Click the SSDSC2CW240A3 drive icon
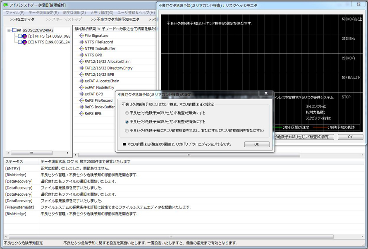Viewport: 368px width, 249px height. click(x=19, y=30)
